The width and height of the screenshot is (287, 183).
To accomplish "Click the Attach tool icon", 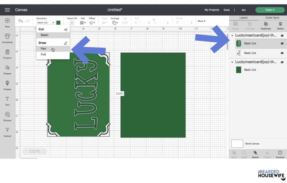I will (x=255, y=153).
